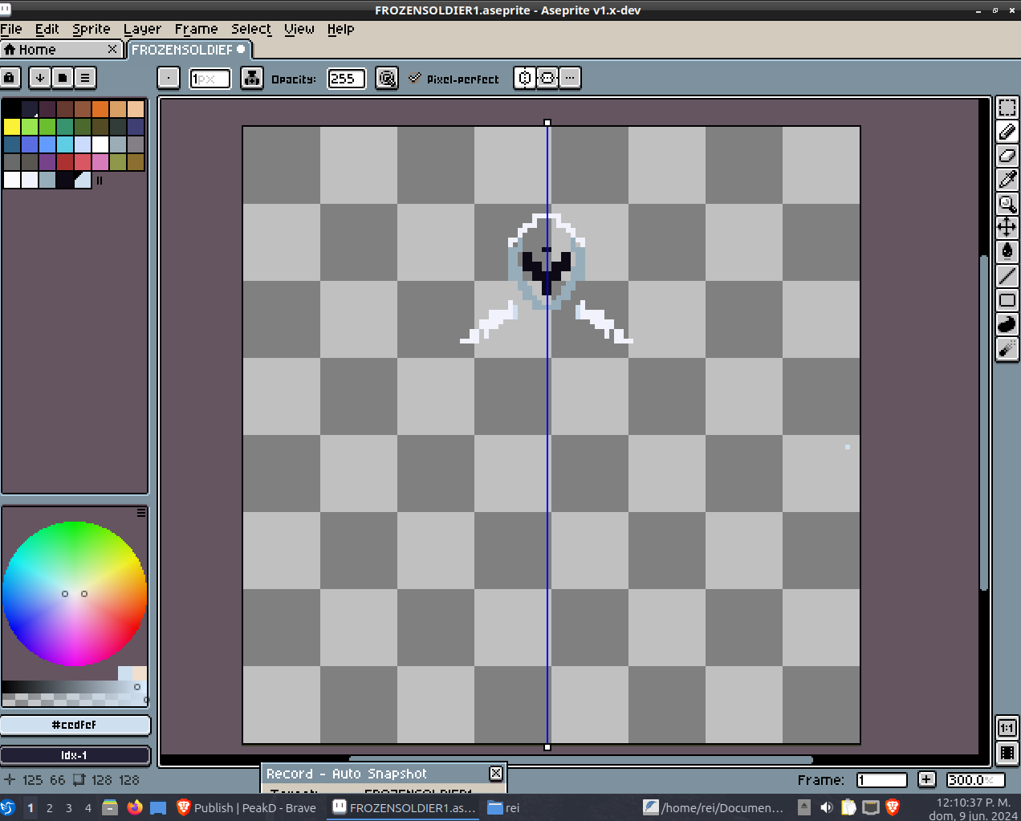This screenshot has width=1021, height=821.
Task: Add a new frame with plus button
Action: click(x=926, y=779)
